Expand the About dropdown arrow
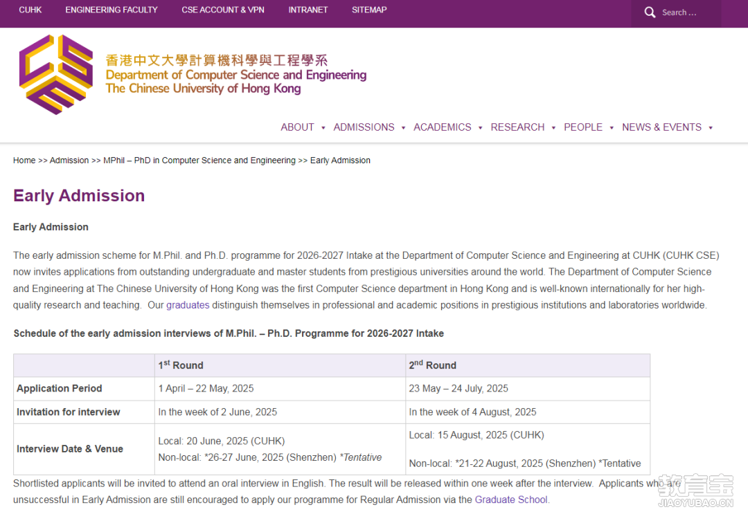This screenshot has height=523, width=748. coord(323,128)
